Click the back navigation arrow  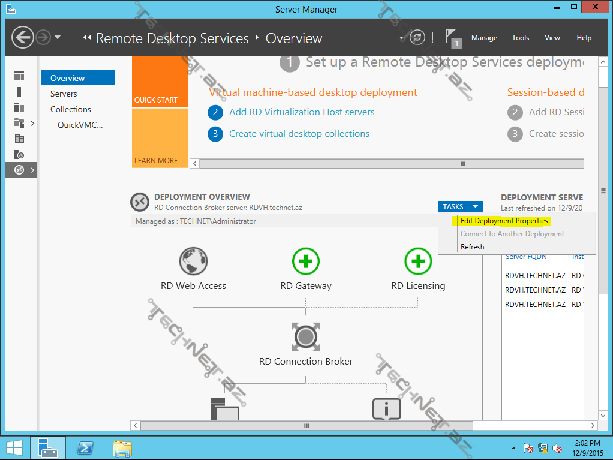[22, 38]
